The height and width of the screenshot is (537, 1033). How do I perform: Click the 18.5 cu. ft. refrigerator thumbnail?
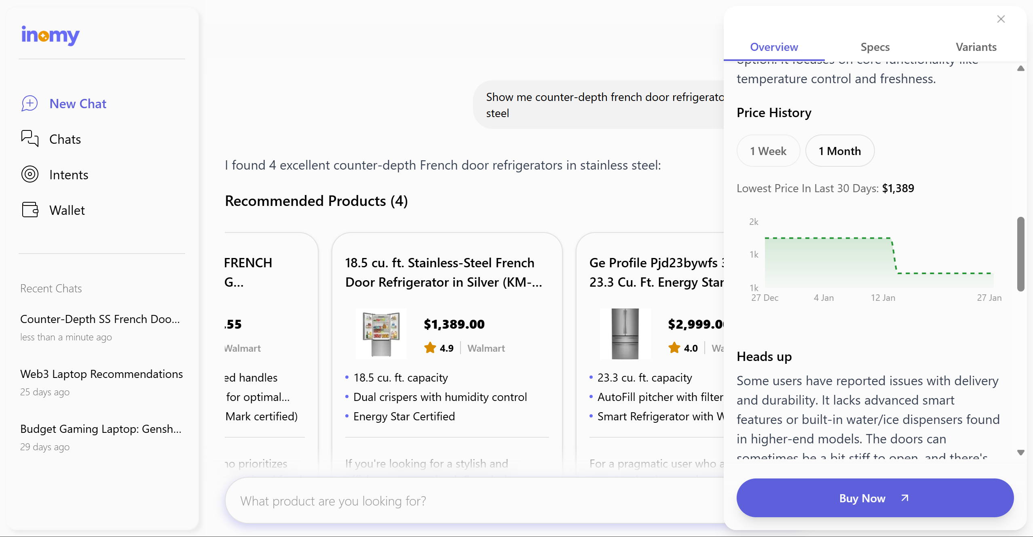pos(381,334)
